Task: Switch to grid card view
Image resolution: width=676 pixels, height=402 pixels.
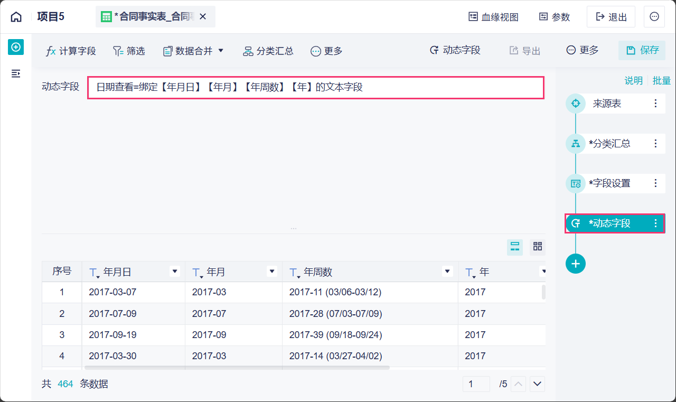Action: 538,247
